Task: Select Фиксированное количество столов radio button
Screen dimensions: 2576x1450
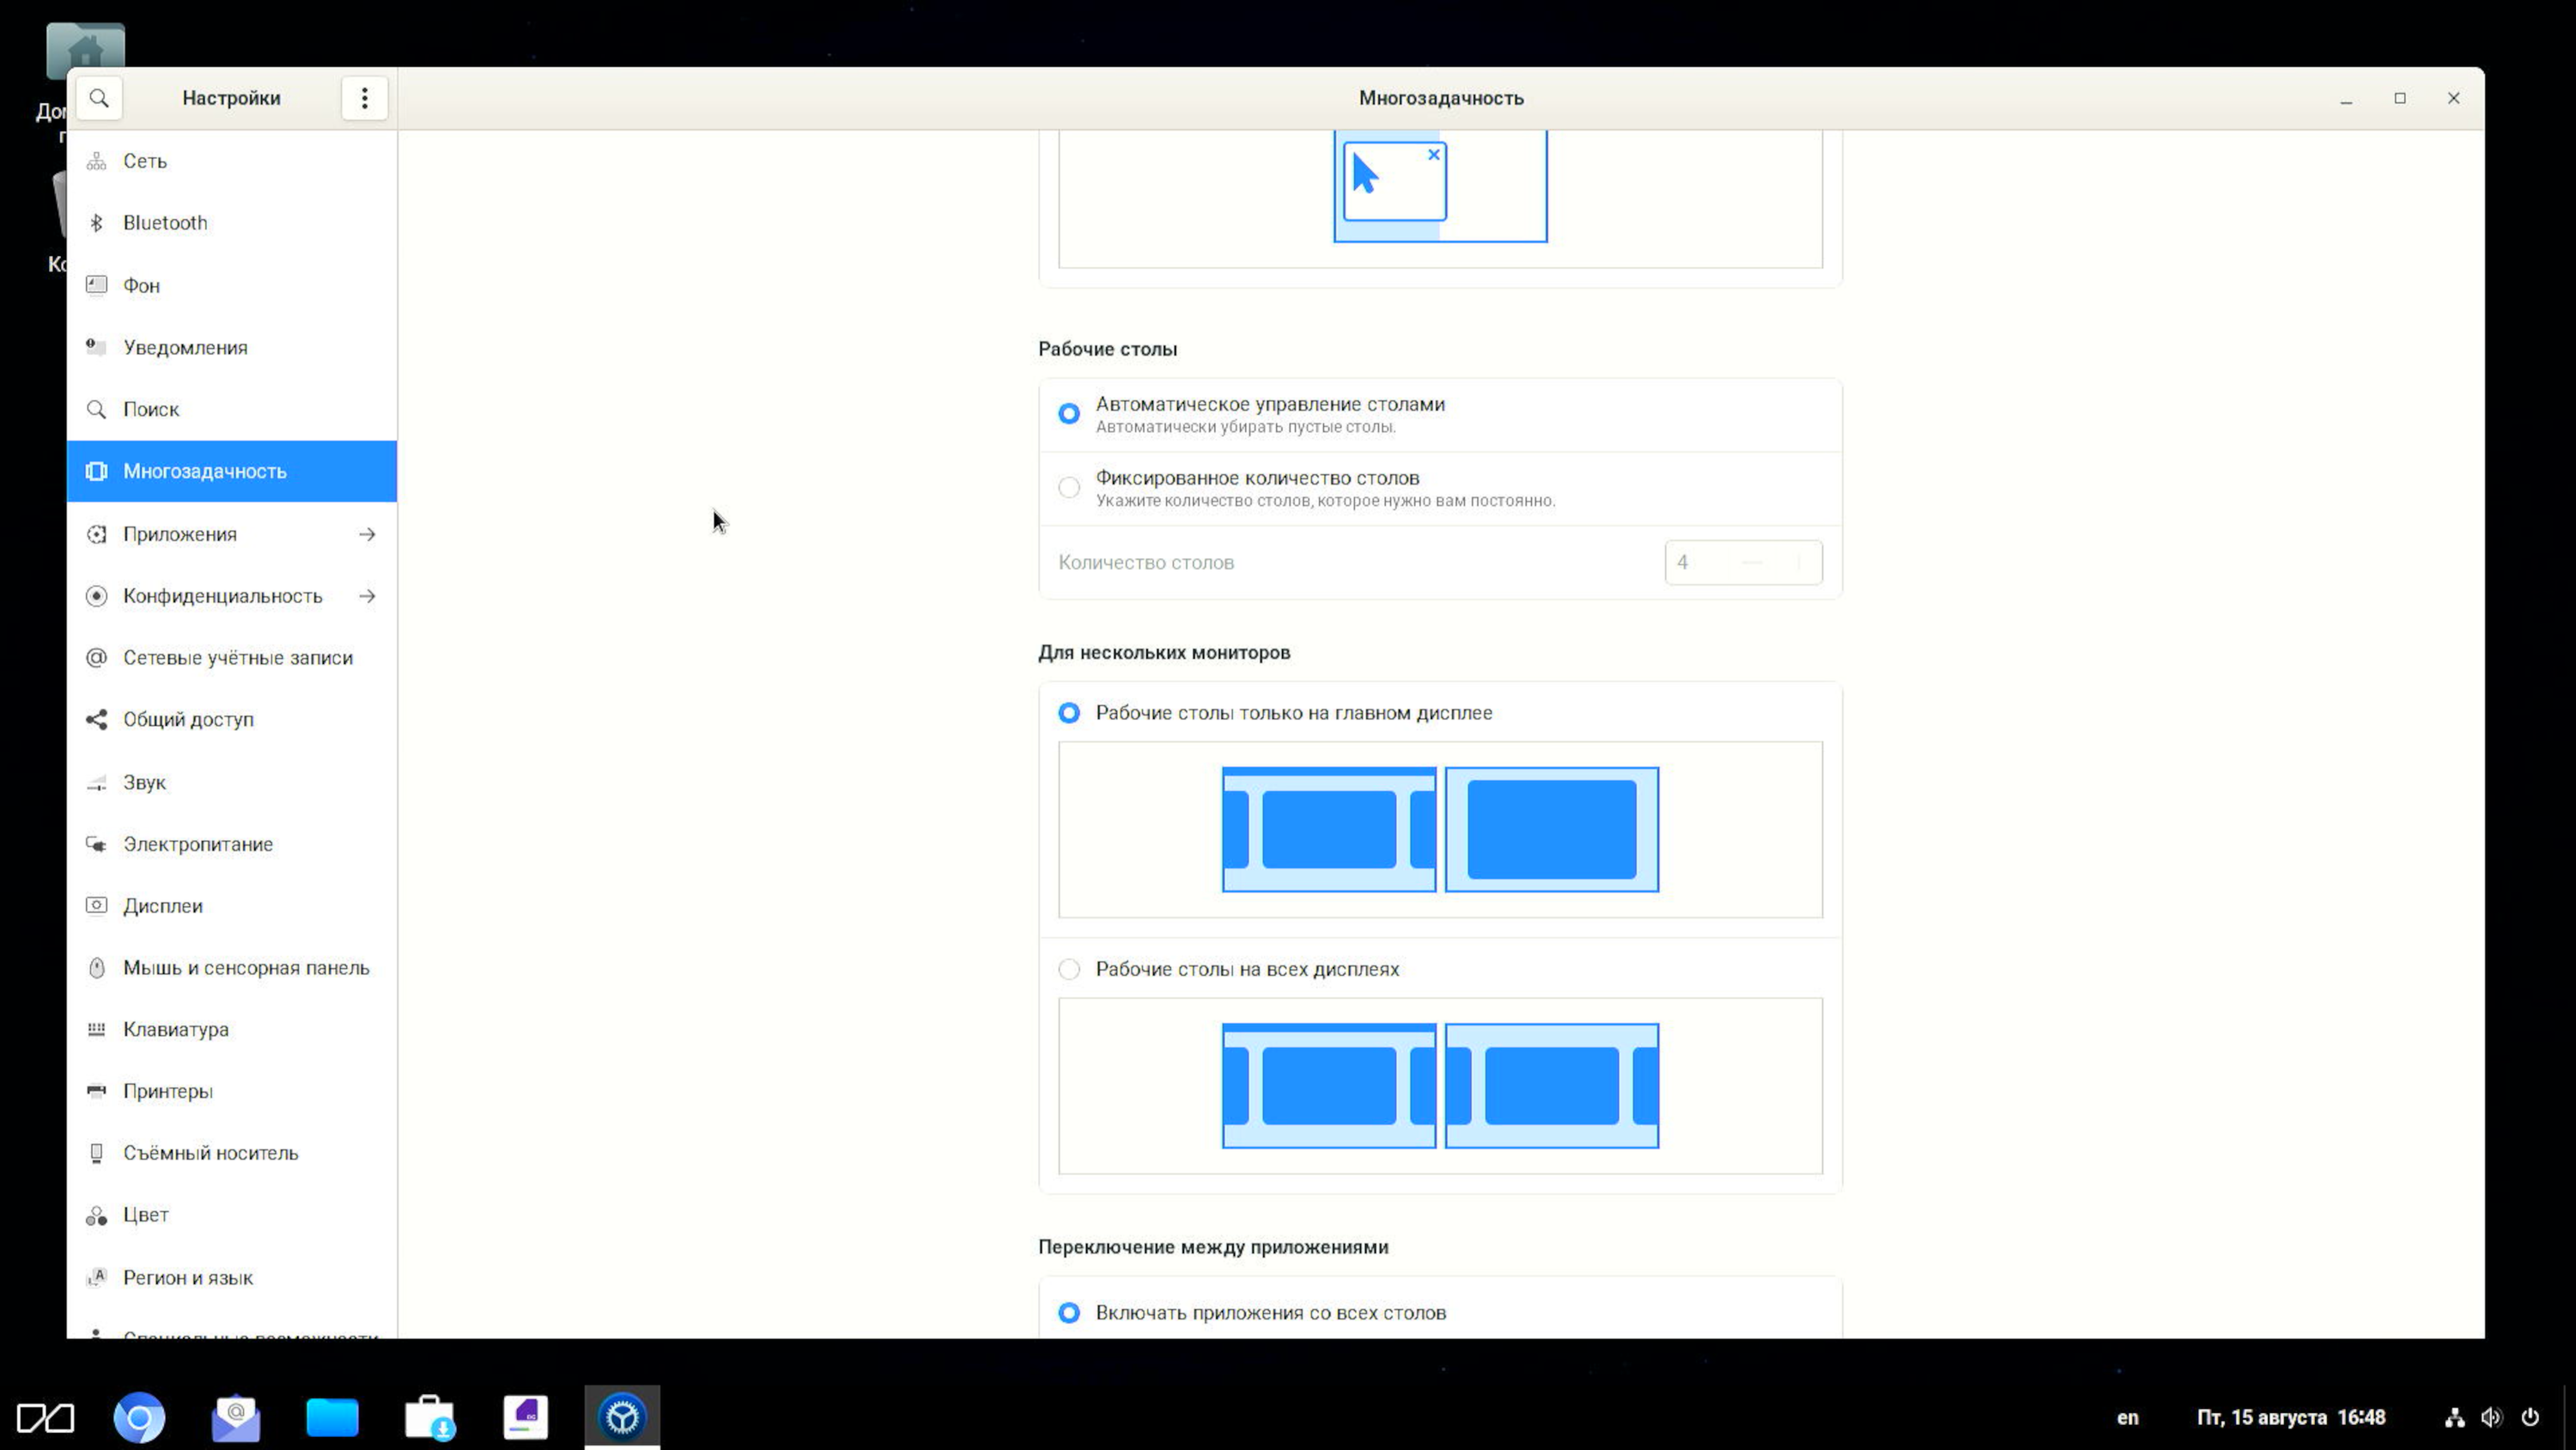Action: pos(1069,487)
